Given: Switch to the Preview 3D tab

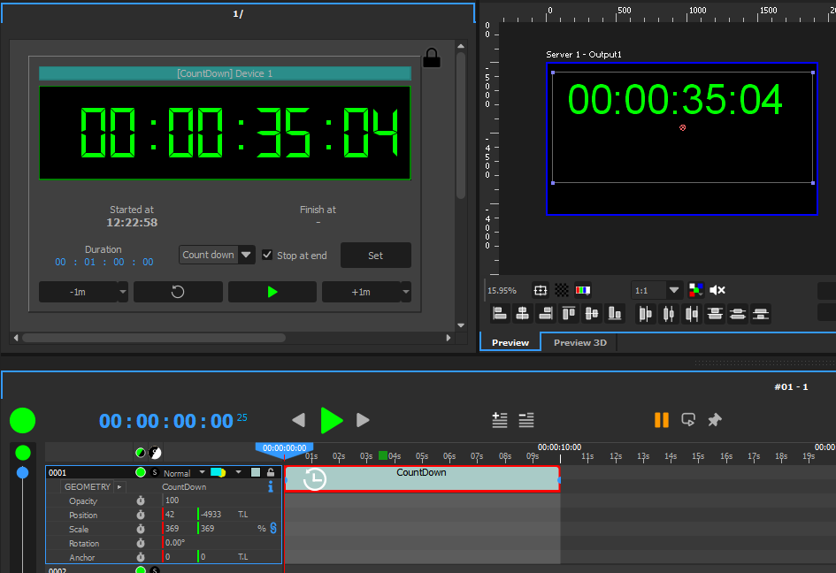Looking at the screenshot, I should pyautogui.click(x=580, y=342).
